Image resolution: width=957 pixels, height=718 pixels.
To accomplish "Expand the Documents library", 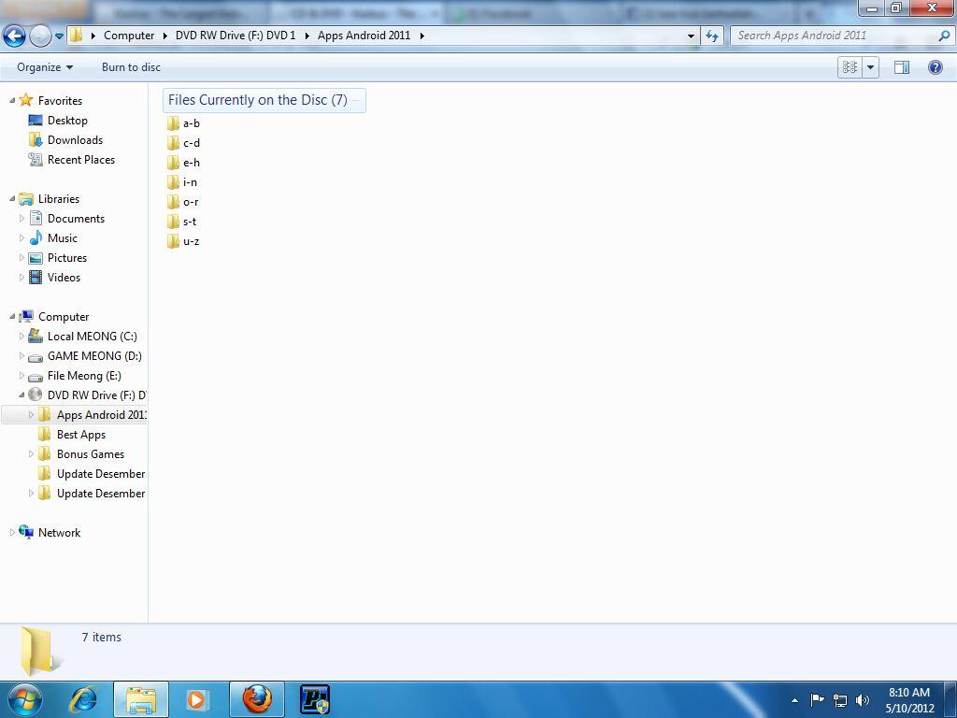I will [x=22, y=218].
